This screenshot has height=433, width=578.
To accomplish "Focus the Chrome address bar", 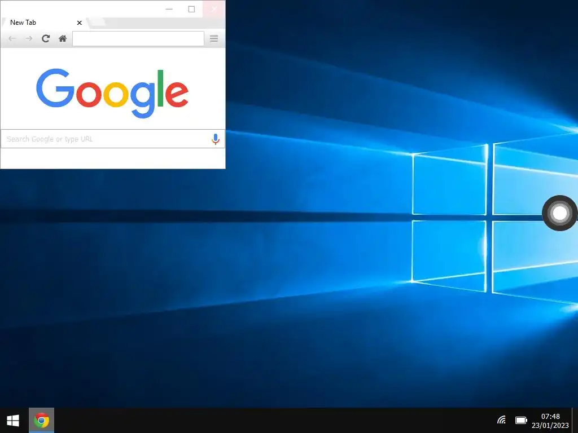I will [138, 39].
